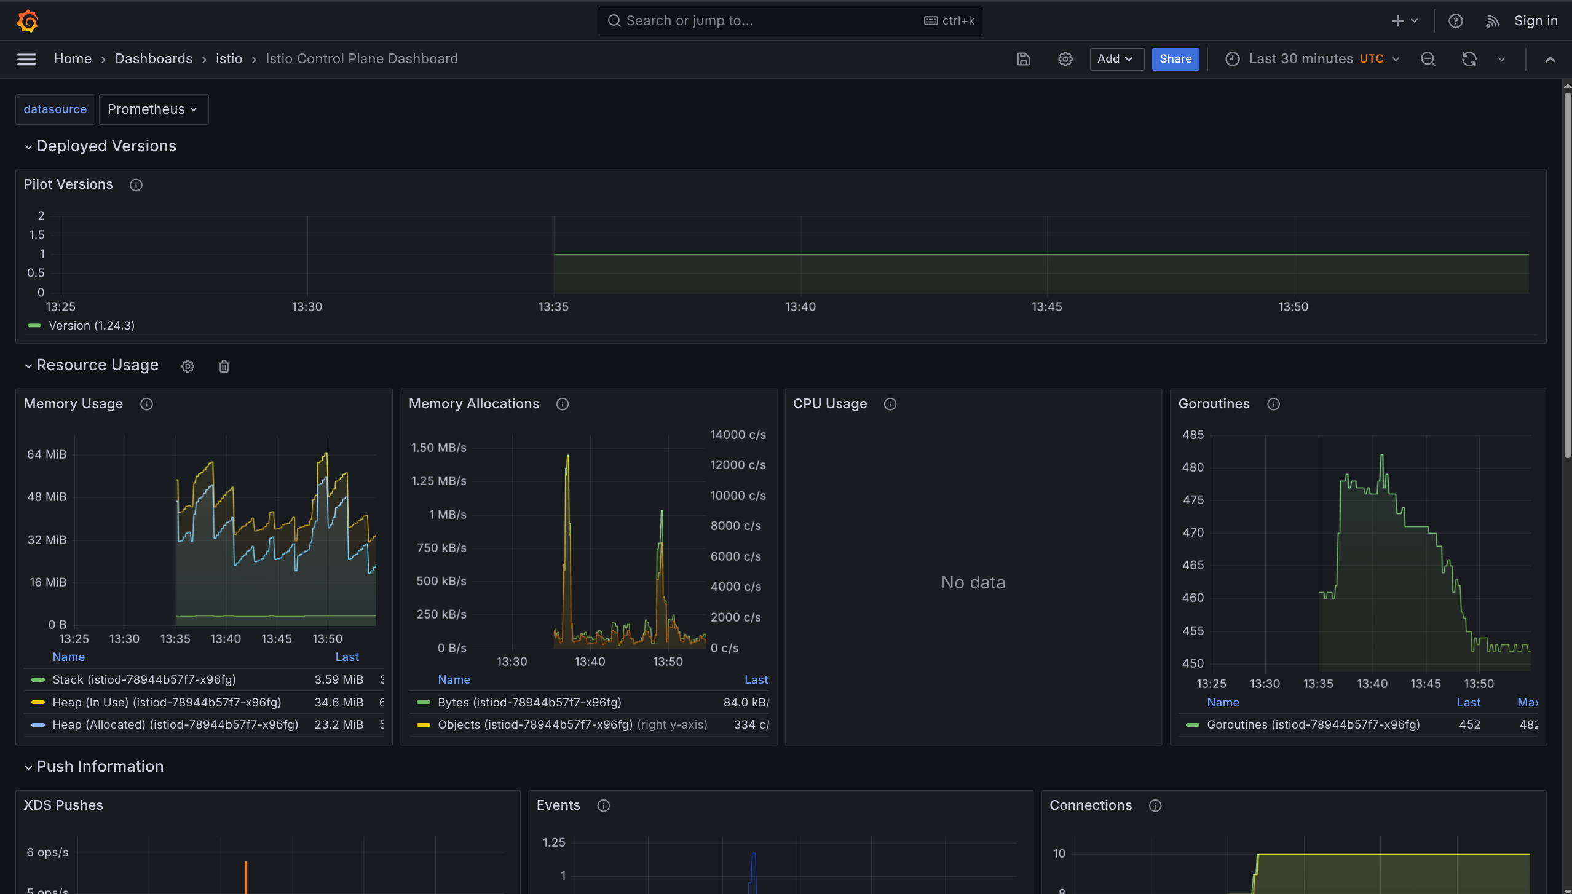Click the Share button
Screen dimensions: 1572x894
pos(1174,59)
